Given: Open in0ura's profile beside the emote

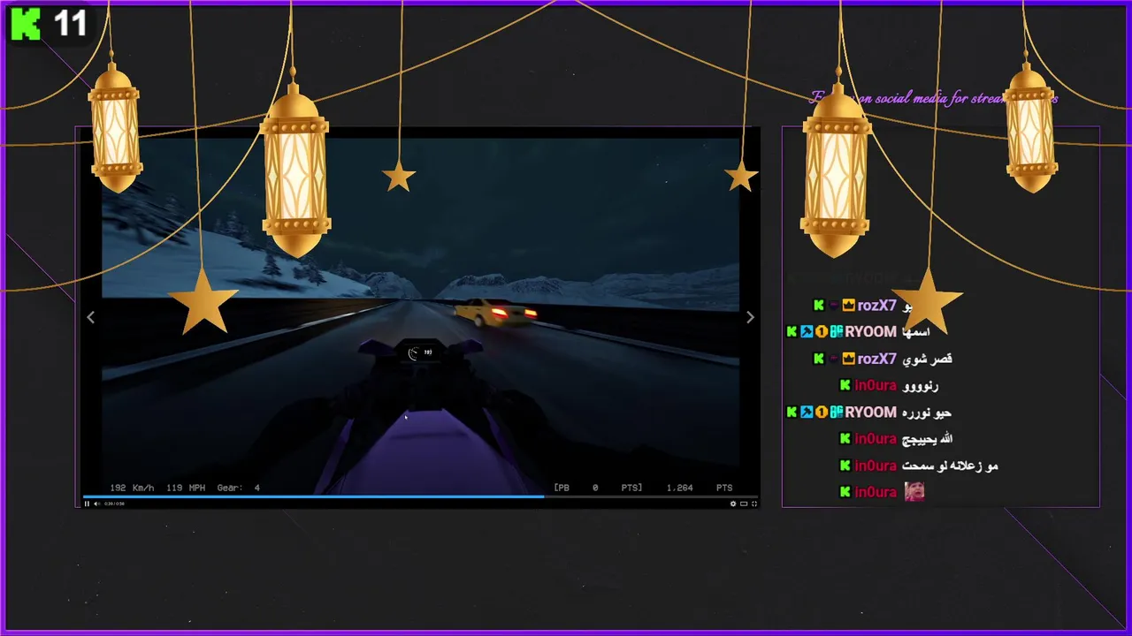Looking at the screenshot, I should pyautogui.click(x=876, y=492).
